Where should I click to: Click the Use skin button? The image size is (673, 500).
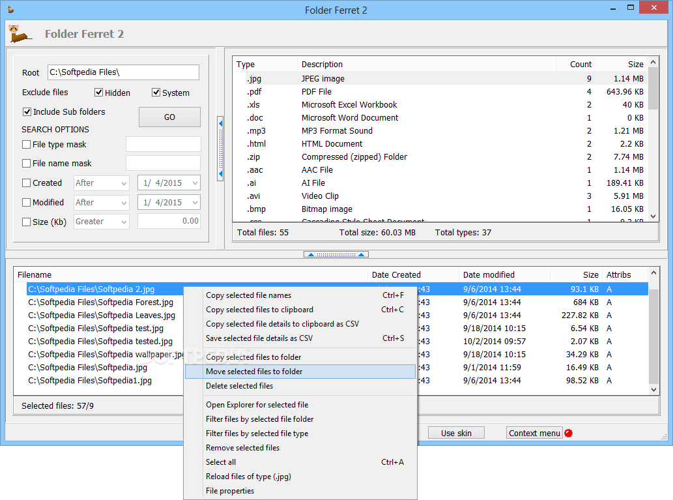click(456, 433)
